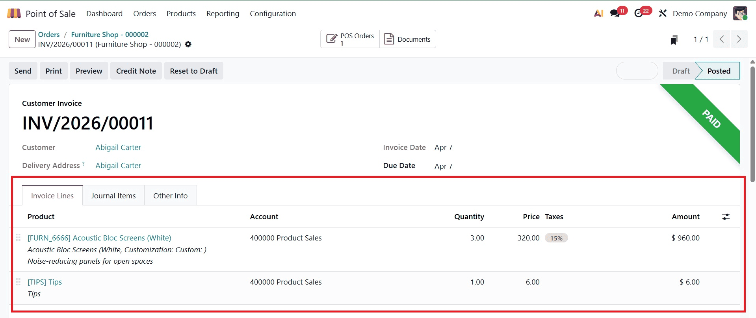Click account cell in Tips row
Viewport: 756px width, 318px height.
pos(286,282)
